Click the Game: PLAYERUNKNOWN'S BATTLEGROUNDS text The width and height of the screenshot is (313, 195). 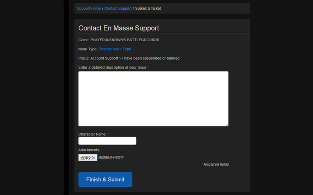point(119,40)
